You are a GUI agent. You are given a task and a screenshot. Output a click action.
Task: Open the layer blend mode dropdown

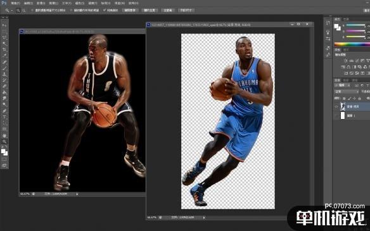coord(346,92)
